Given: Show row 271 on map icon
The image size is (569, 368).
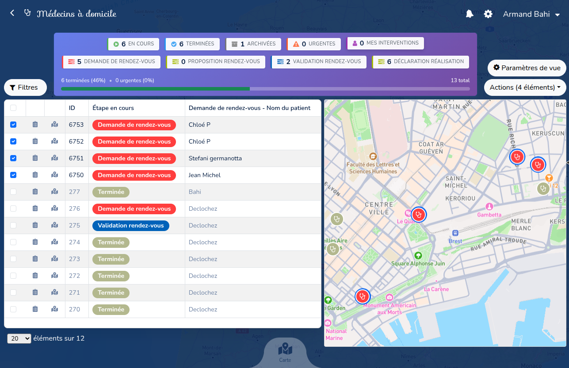Looking at the screenshot, I should click(54, 292).
